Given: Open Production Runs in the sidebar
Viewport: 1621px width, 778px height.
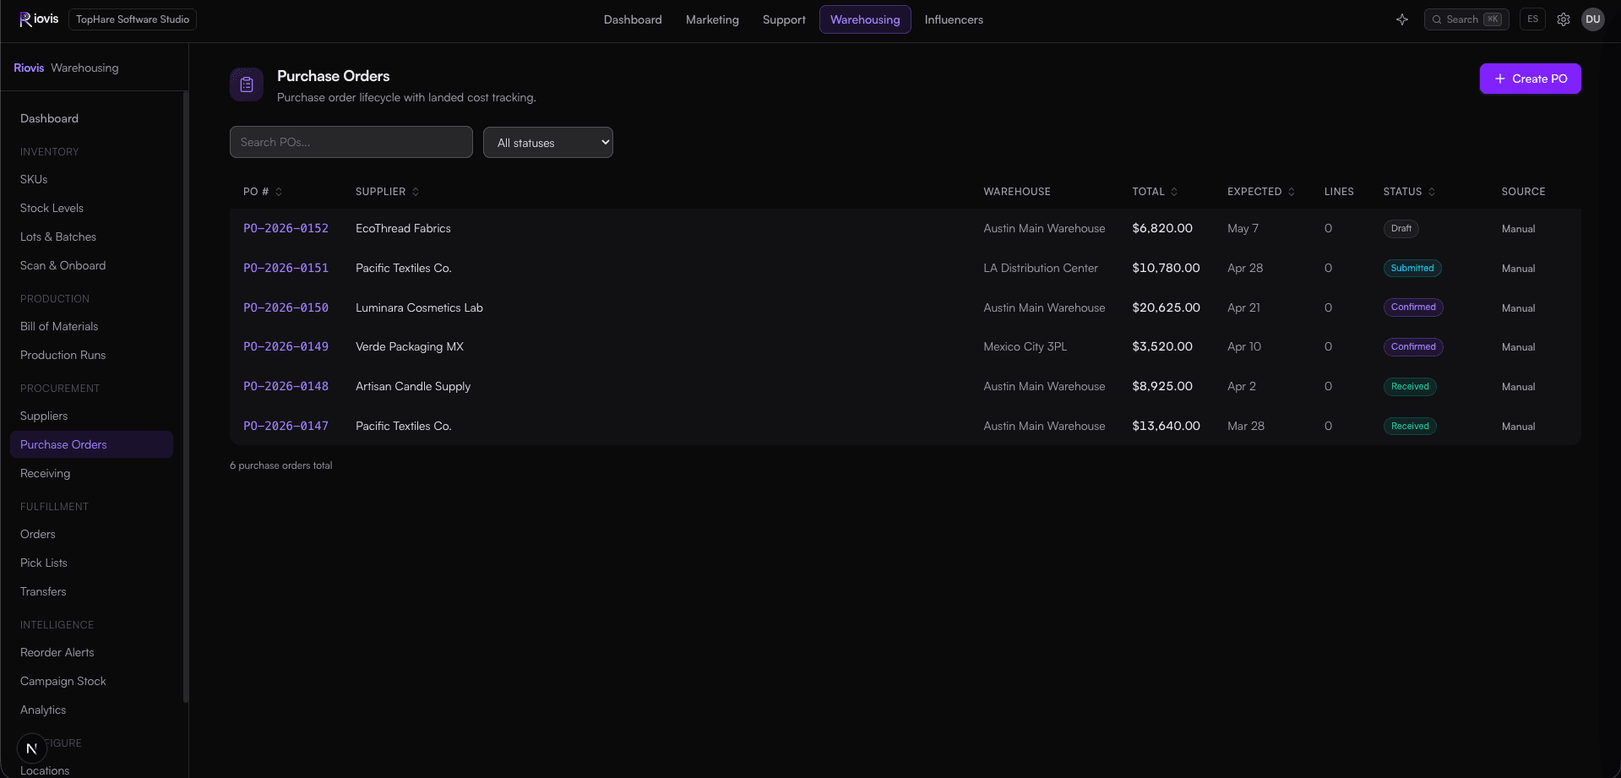Looking at the screenshot, I should tap(63, 355).
